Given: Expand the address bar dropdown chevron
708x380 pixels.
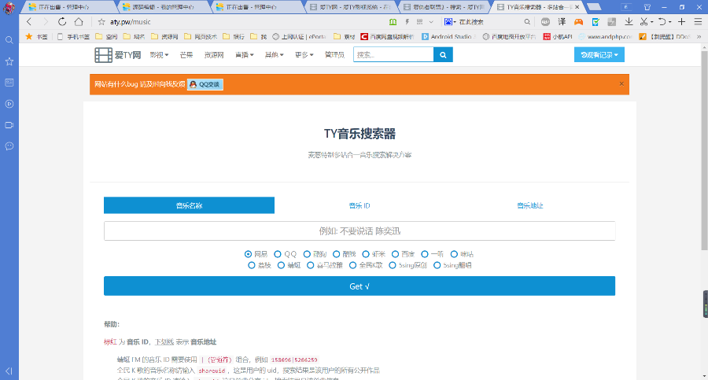Looking at the screenshot, I should pyautogui.click(x=431, y=22).
